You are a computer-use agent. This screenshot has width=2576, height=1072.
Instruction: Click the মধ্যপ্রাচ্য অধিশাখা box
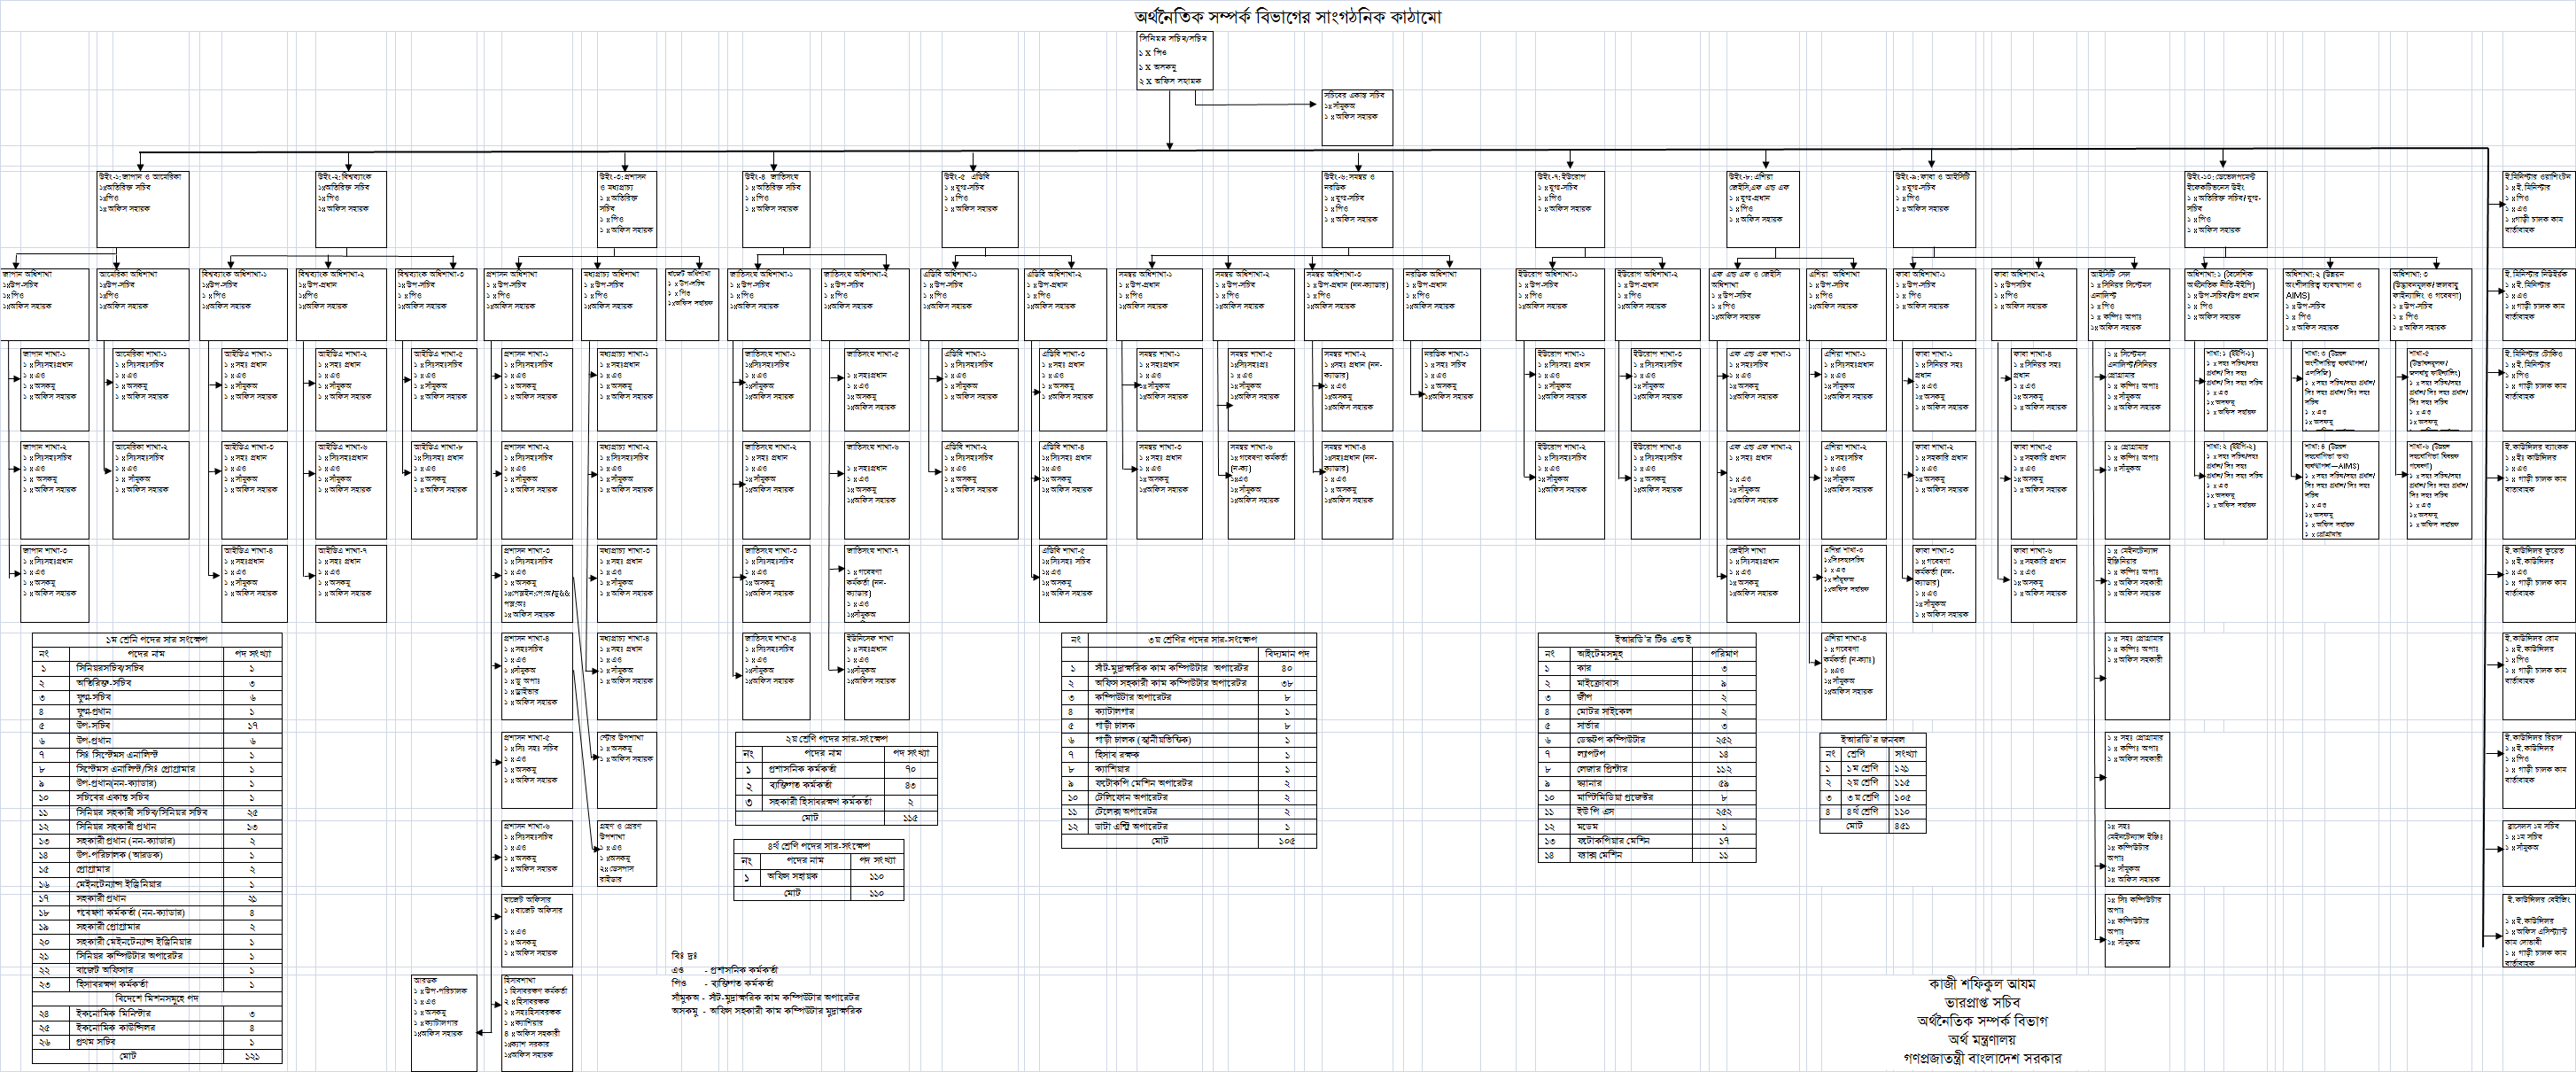pos(619,303)
